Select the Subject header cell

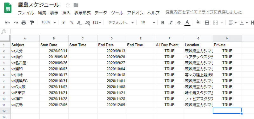(25, 45)
